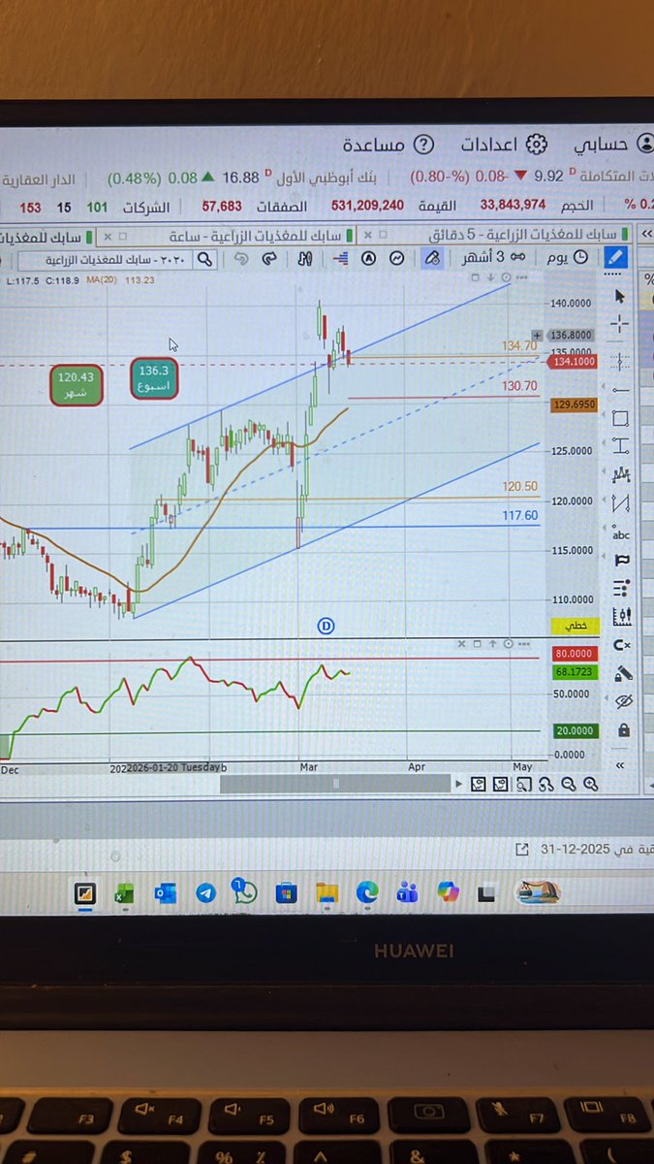The height and width of the screenshot is (1164, 654).
Task: Open the اعدادات settings menu
Action: [x=504, y=145]
